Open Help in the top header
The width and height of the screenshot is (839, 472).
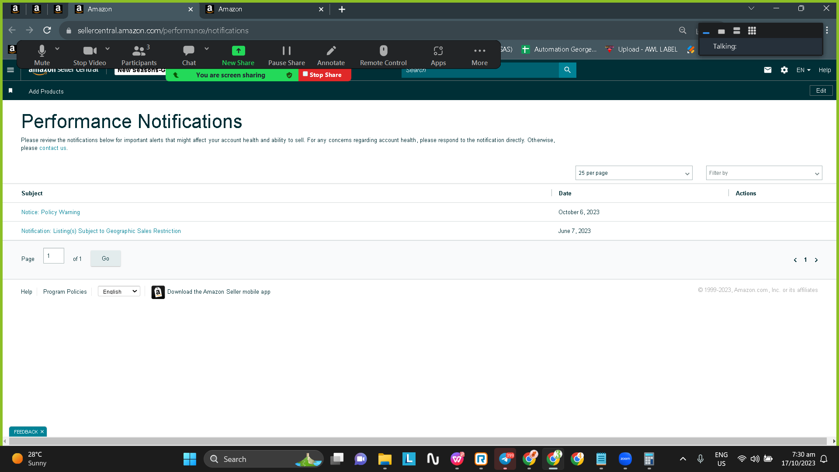825,70
